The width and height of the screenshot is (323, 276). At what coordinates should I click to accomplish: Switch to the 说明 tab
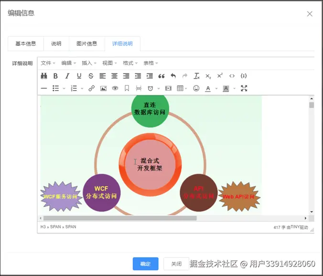(56, 43)
